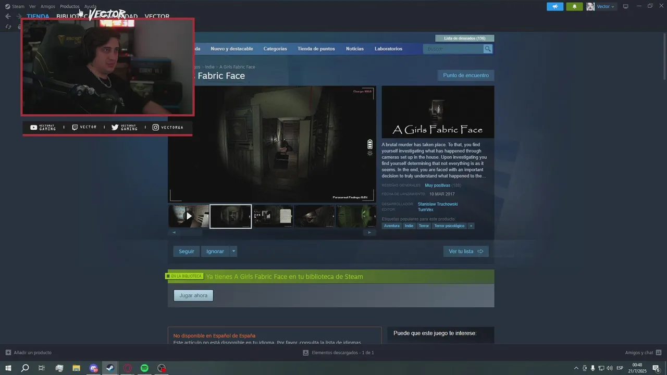Open publisher TurnVex link
This screenshot has height=375, width=667.
pyautogui.click(x=426, y=210)
